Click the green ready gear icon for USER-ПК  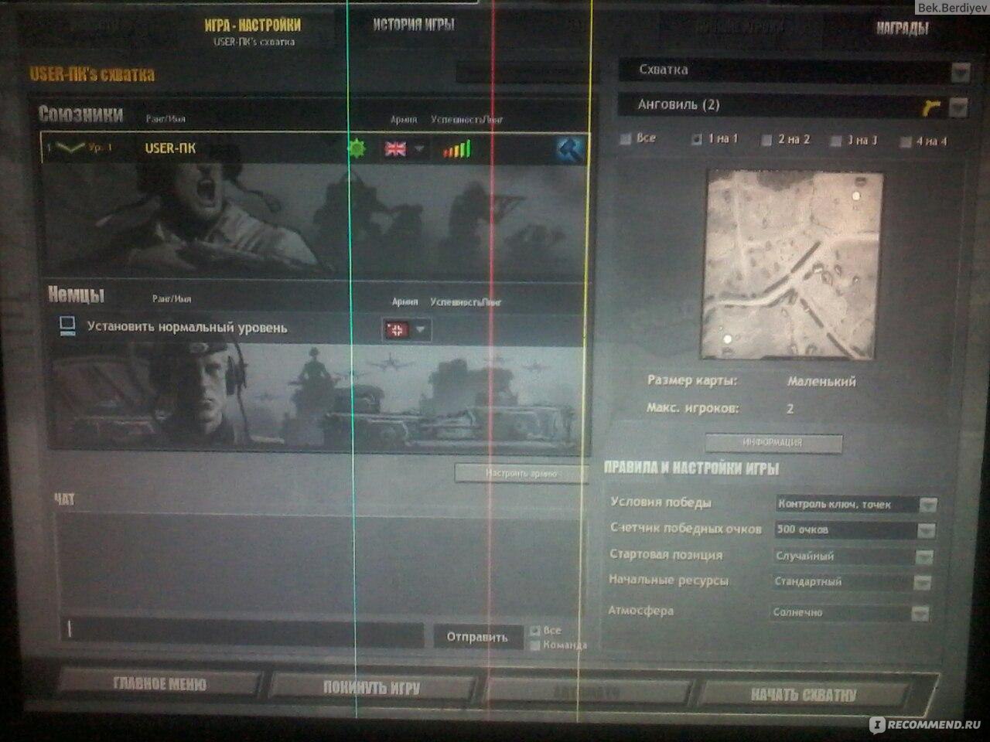[x=357, y=147]
